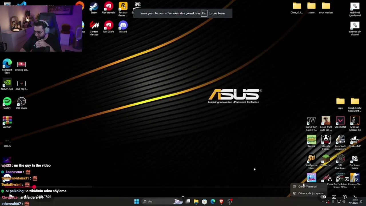This screenshot has height=206, width=366.
Task: Open the repo folder
Action: [340, 103]
